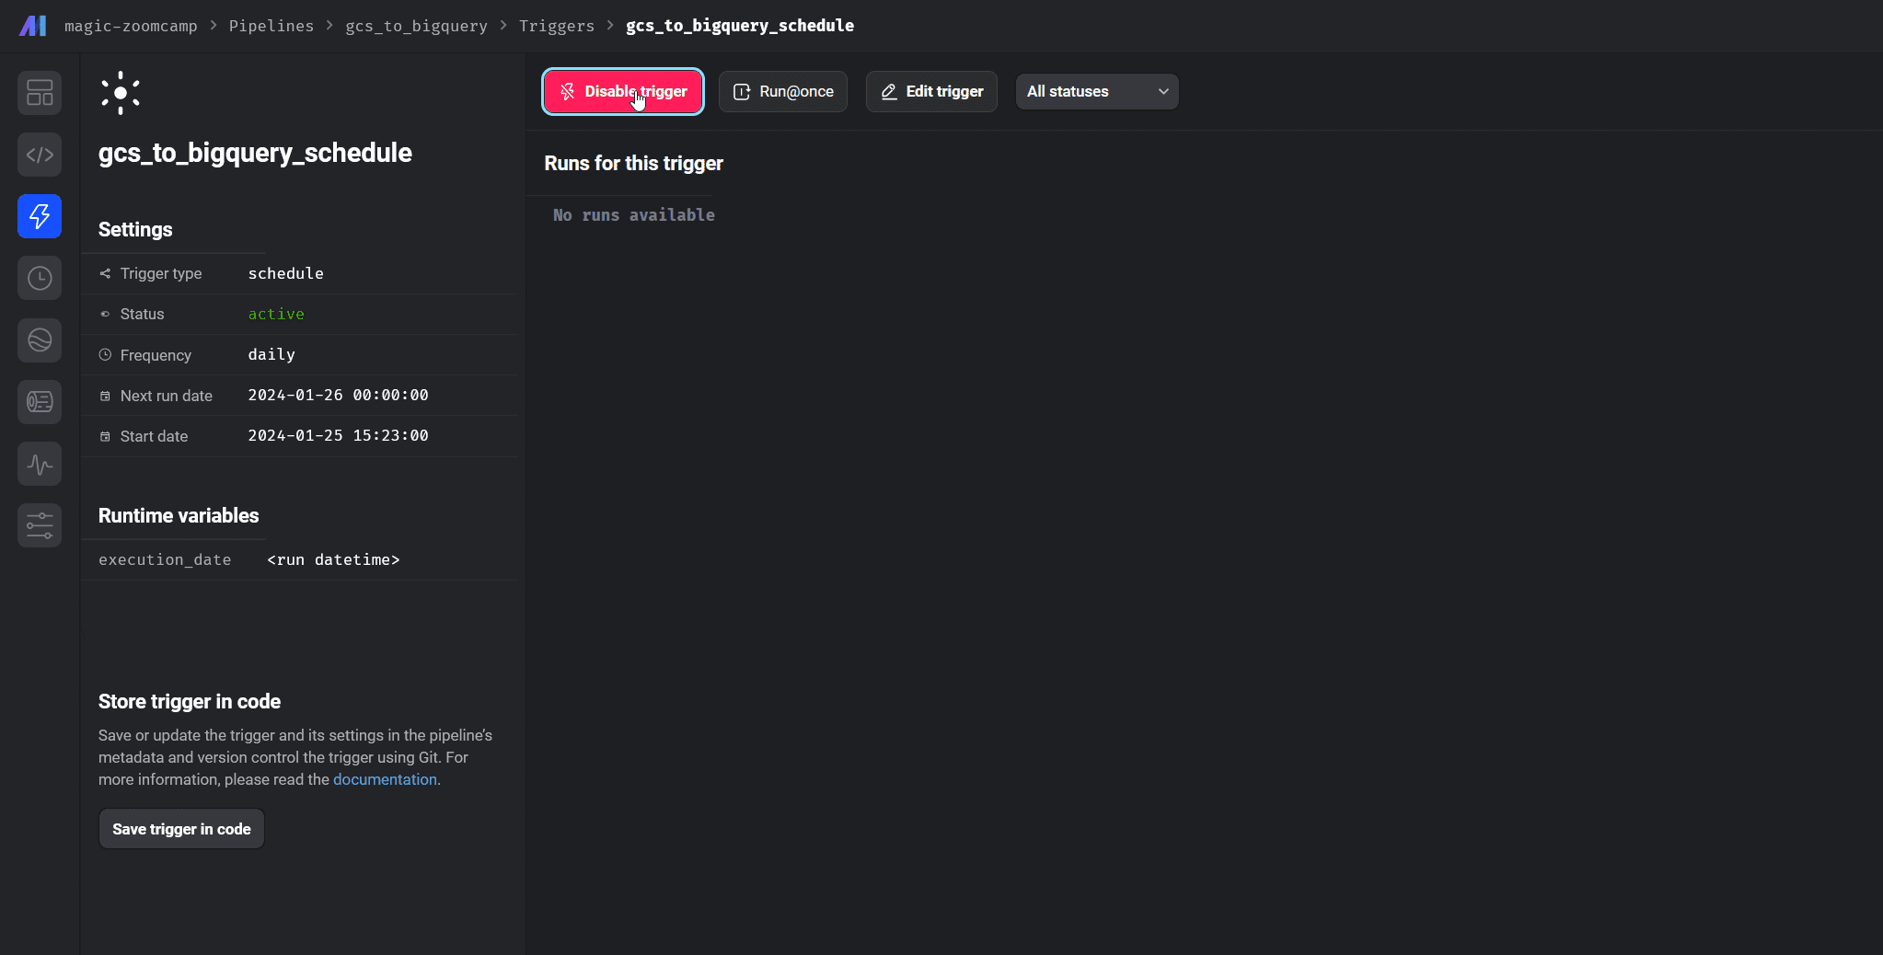Go to Triggers breadcrumb

(x=557, y=26)
